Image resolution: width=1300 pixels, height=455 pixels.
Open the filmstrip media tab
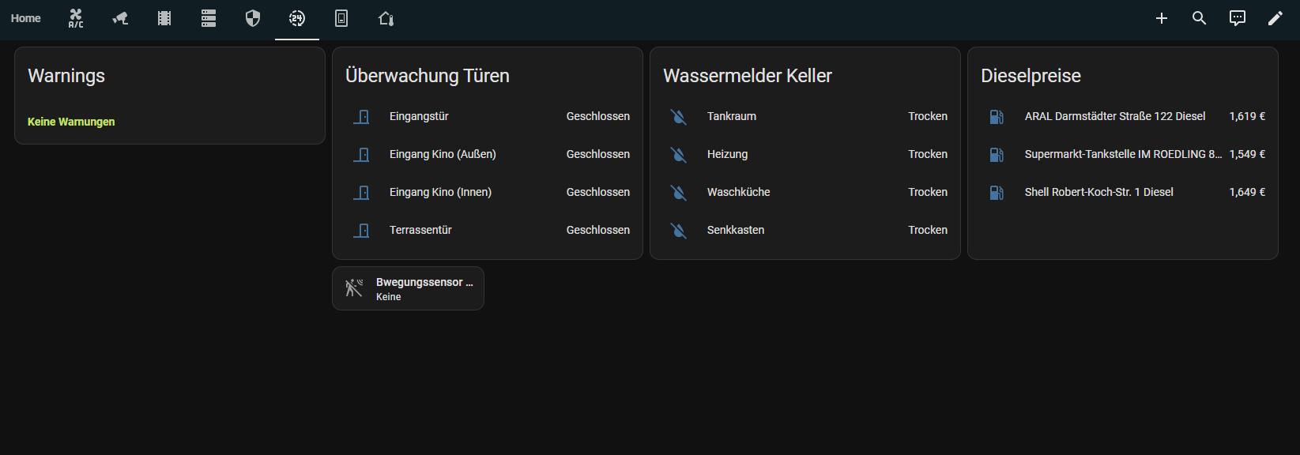pyautogui.click(x=164, y=18)
